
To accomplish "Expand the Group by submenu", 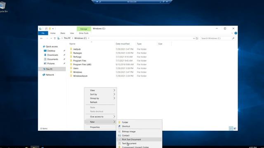I will [x=114, y=98].
